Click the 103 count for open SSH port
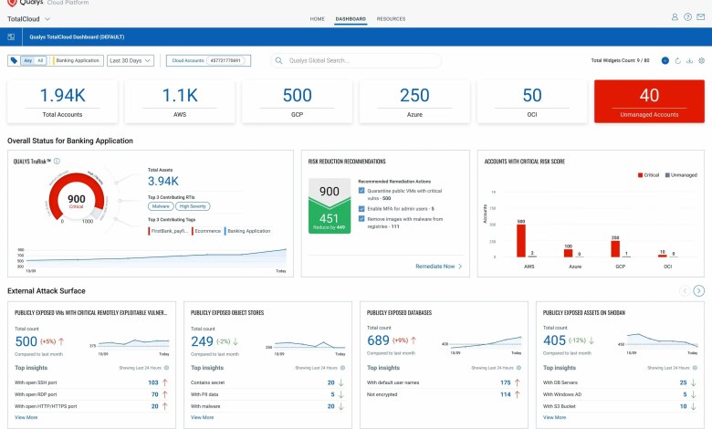This screenshot has width=712, height=429. [153, 382]
